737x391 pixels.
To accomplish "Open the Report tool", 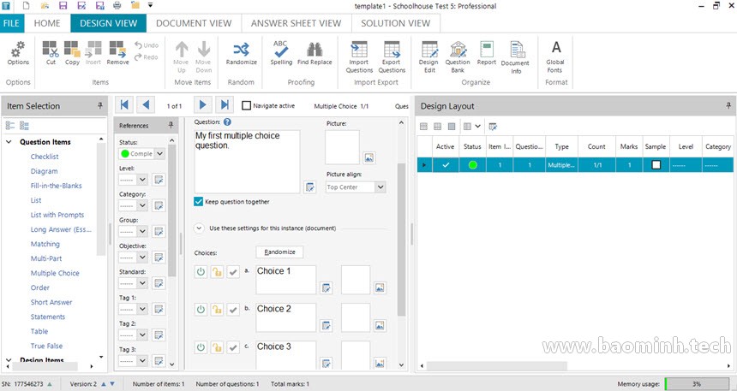I will [487, 52].
